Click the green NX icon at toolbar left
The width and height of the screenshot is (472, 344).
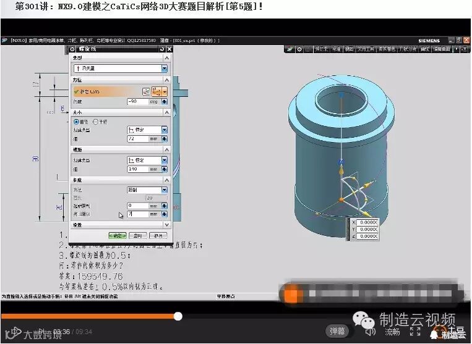pyautogui.click(x=290, y=49)
